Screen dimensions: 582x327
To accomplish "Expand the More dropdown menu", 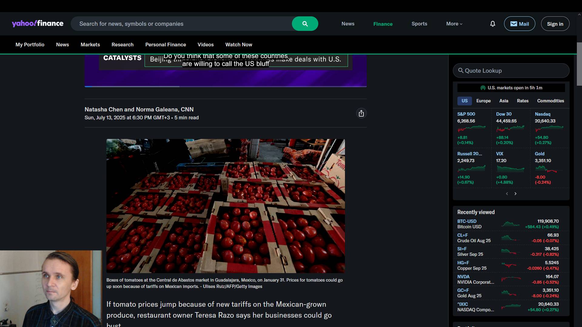I will click(x=454, y=24).
